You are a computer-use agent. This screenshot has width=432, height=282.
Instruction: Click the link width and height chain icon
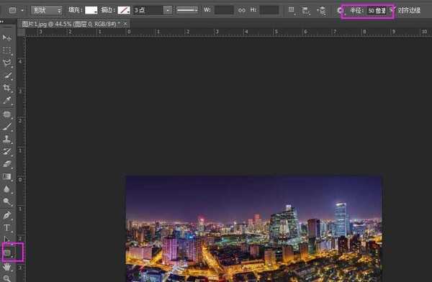click(242, 11)
